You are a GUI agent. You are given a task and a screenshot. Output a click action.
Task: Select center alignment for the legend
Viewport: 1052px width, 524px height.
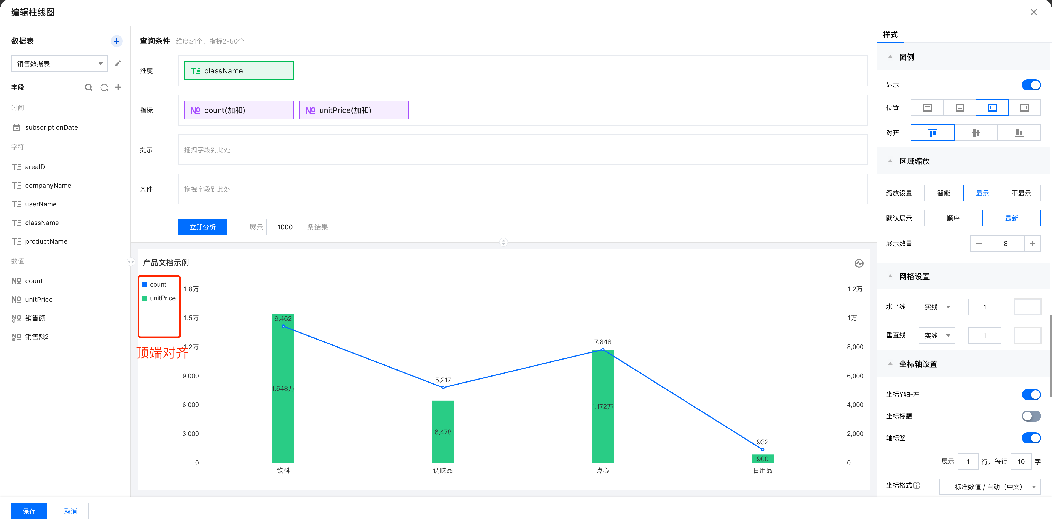(976, 133)
